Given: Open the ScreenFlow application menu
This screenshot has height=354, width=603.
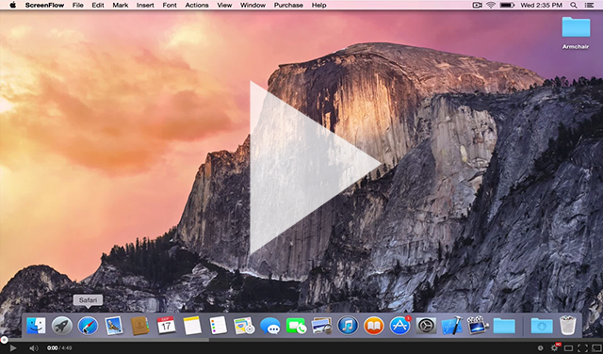Looking at the screenshot, I should [x=44, y=5].
